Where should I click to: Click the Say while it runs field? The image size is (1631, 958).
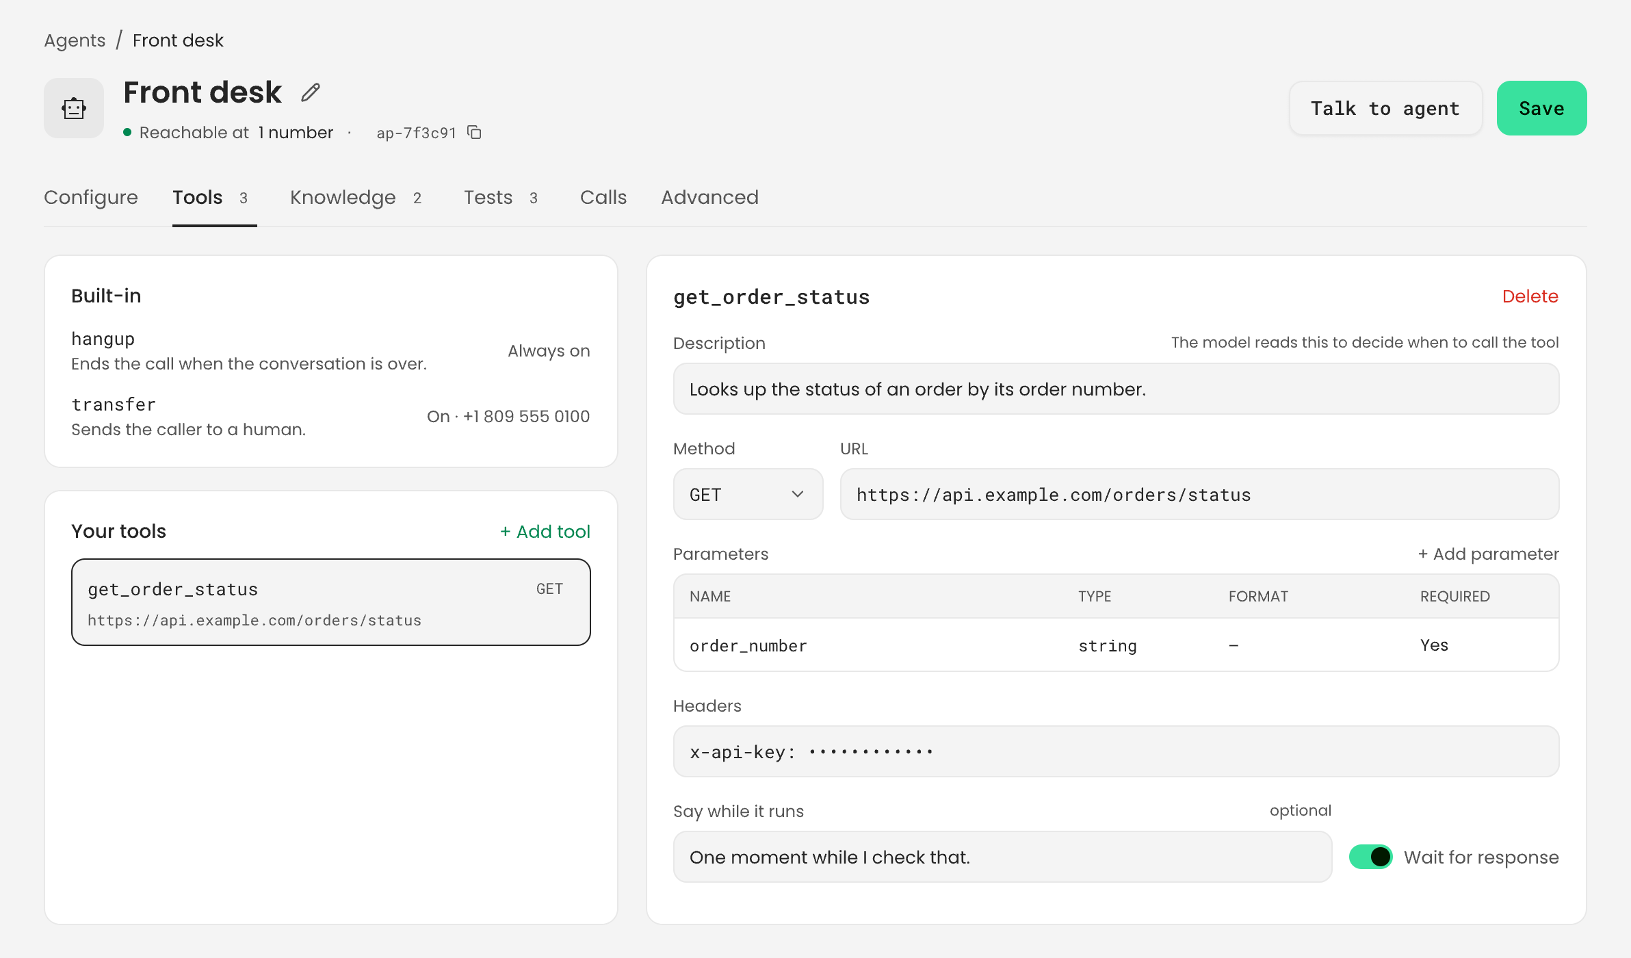[1002, 857]
